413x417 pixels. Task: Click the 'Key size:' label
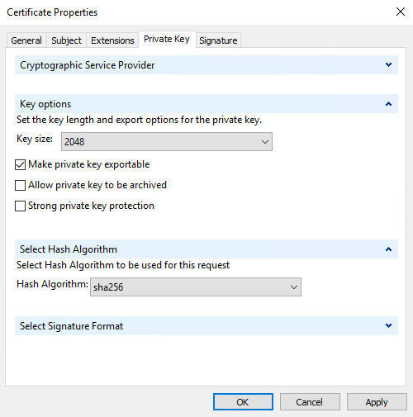coord(35,139)
